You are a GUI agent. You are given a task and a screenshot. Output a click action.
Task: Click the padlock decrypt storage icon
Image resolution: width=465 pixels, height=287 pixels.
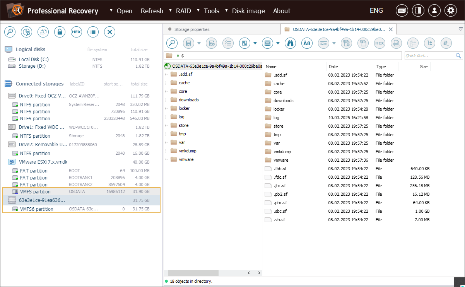click(60, 32)
